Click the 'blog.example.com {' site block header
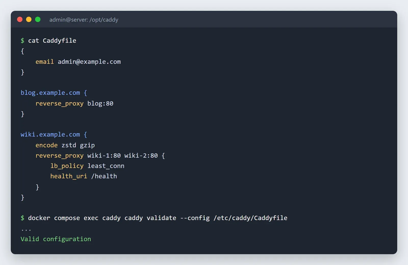408x265 pixels. [x=54, y=93]
